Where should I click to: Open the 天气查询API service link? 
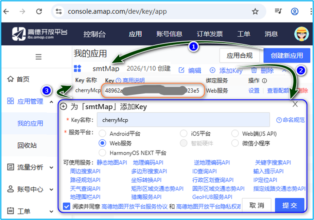click(x=85, y=188)
